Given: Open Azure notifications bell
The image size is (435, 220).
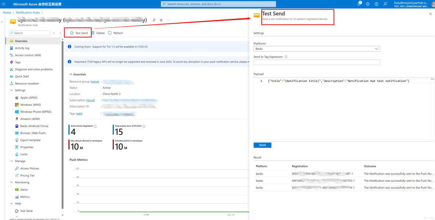Looking at the screenshot, I should point(359,4).
